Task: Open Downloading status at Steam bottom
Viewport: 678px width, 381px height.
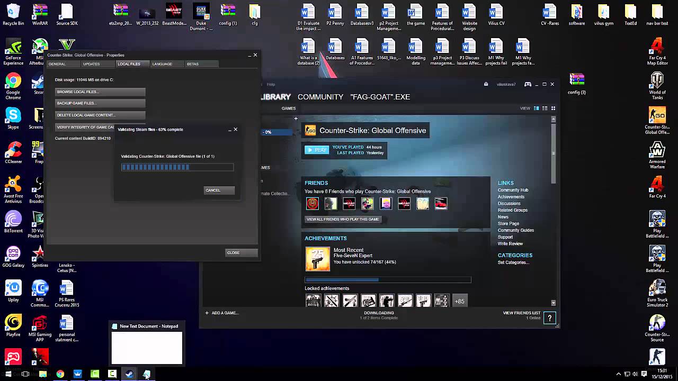Action: (379, 315)
